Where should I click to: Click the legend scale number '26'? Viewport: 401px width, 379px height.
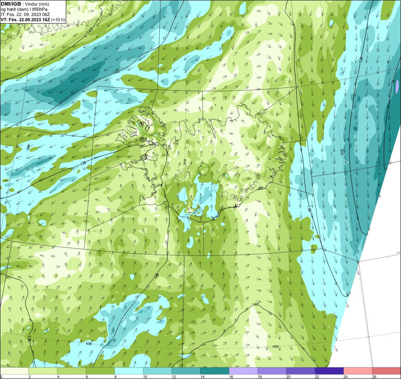tap(374, 377)
